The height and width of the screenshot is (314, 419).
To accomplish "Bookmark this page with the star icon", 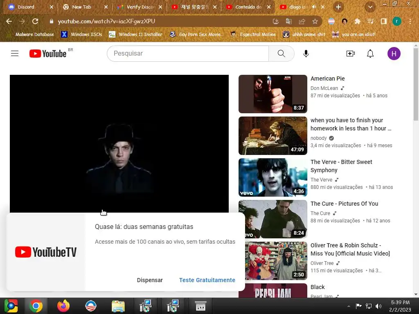I will click(315, 21).
